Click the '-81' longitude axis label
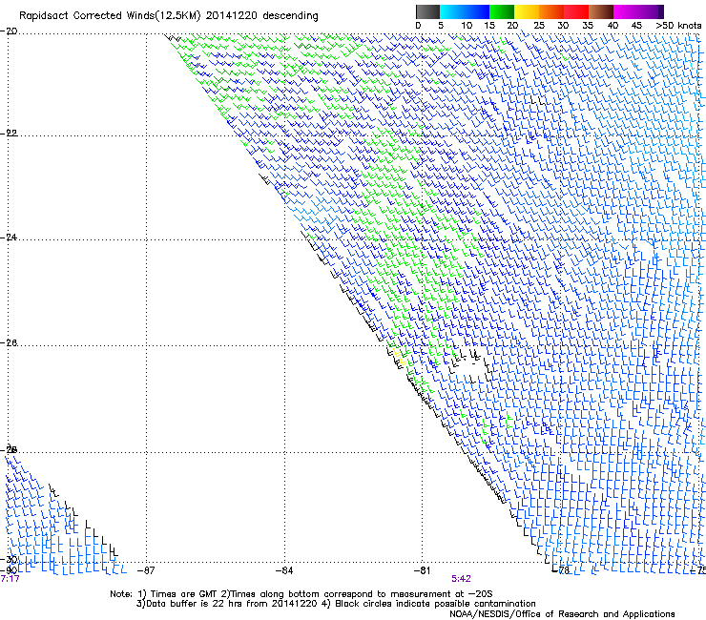The height and width of the screenshot is (620, 706). (422, 570)
